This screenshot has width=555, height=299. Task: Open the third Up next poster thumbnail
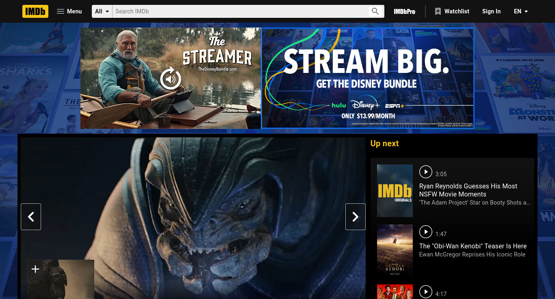[395, 292]
